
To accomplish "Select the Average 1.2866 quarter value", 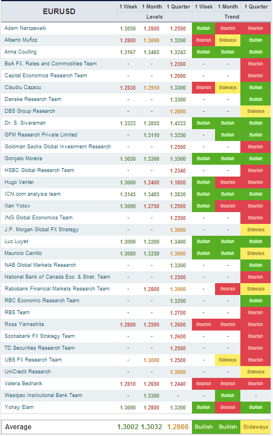I will tap(178, 427).
